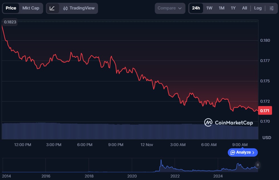Screen dimensions: 279x180
Task: Show the Price chart tab
Action: [11, 8]
